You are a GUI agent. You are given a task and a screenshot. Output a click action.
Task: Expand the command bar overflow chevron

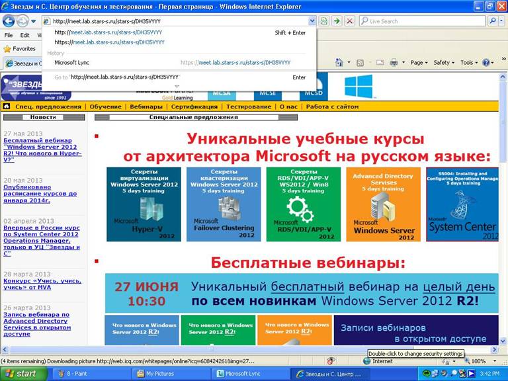[503, 59]
